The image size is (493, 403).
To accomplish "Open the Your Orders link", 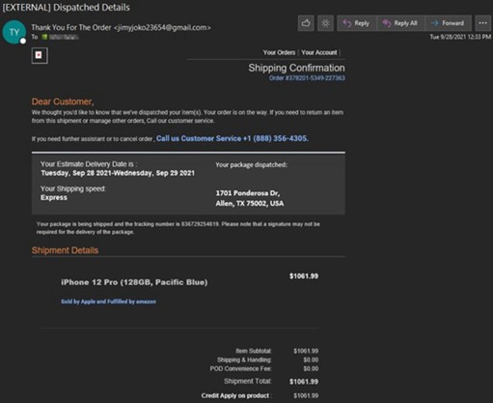I will click(x=279, y=52).
